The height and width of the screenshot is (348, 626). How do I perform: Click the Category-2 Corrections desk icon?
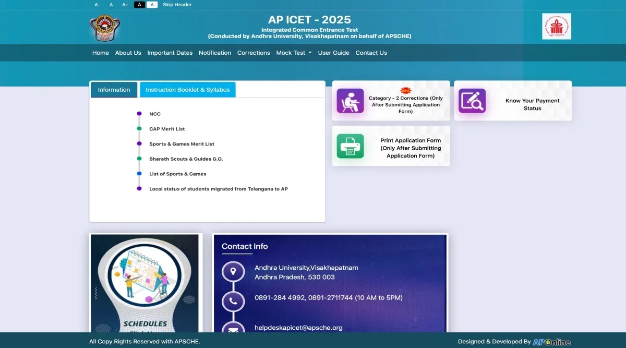click(350, 101)
